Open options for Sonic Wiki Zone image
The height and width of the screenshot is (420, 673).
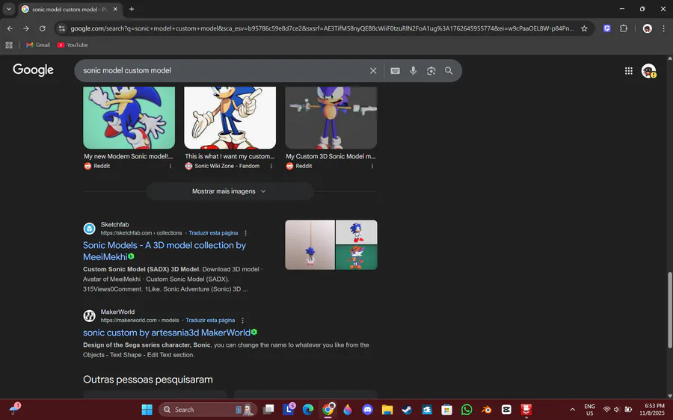click(x=271, y=166)
